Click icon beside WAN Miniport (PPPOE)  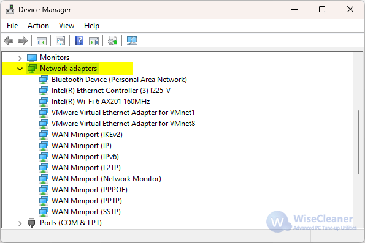[44, 190]
